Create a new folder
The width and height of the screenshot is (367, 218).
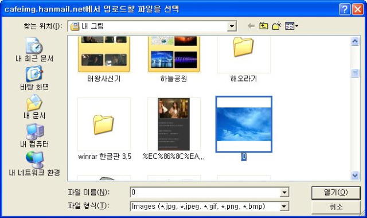pyautogui.click(x=276, y=26)
